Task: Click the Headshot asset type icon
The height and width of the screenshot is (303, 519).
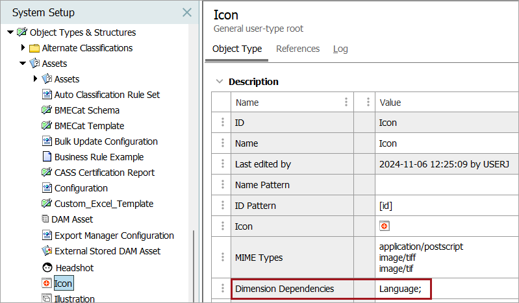Action: 47,267
